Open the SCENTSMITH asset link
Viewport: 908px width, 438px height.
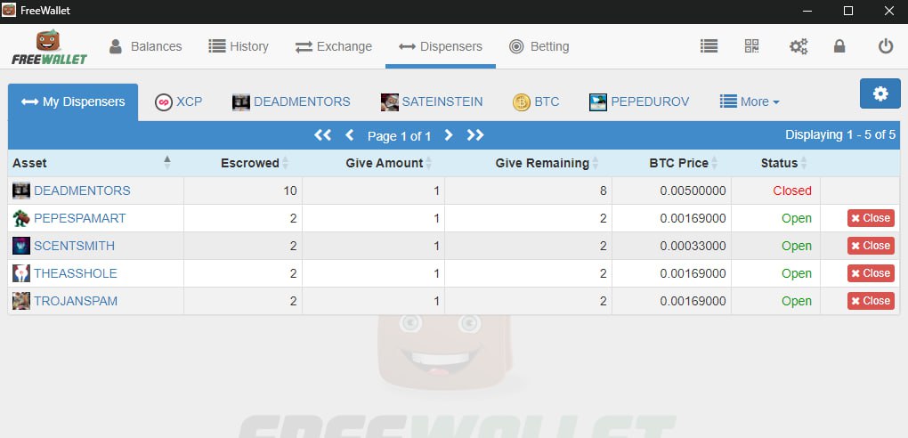(74, 246)
